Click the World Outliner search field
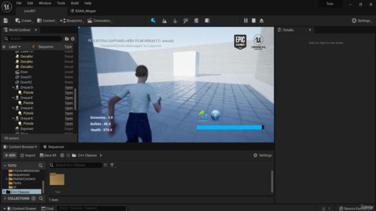Viewport: 376px width, 211px height. tap(33, 39)
